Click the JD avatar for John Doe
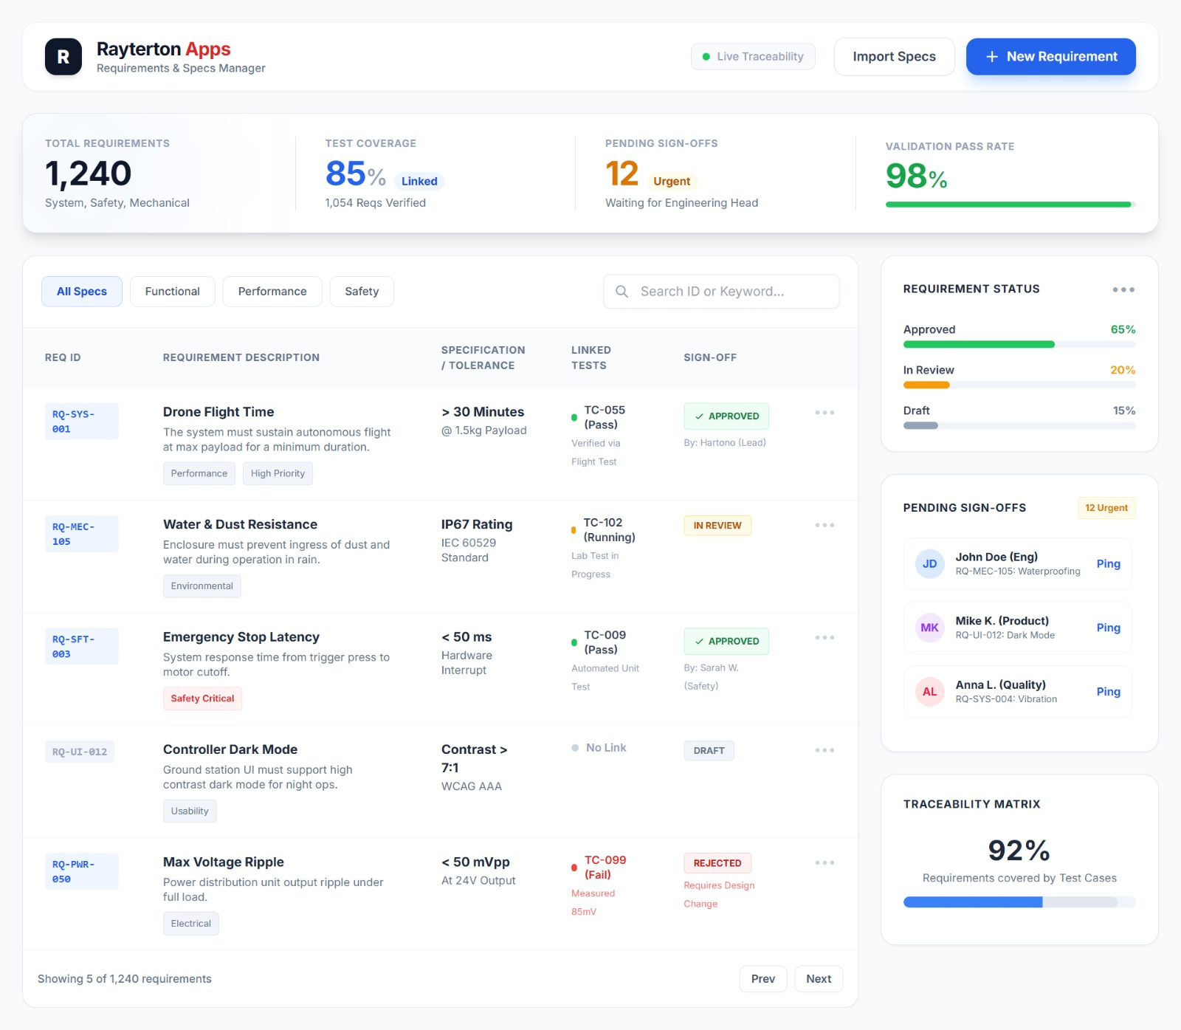Viewport: 1181px width, 1030px height. [929, 564]
